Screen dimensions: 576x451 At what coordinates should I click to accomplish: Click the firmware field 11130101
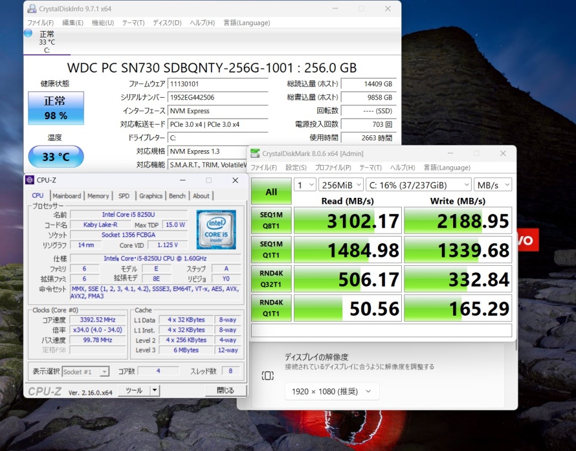218,83
